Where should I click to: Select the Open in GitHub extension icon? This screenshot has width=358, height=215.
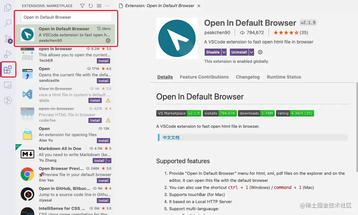pos(27,194)
